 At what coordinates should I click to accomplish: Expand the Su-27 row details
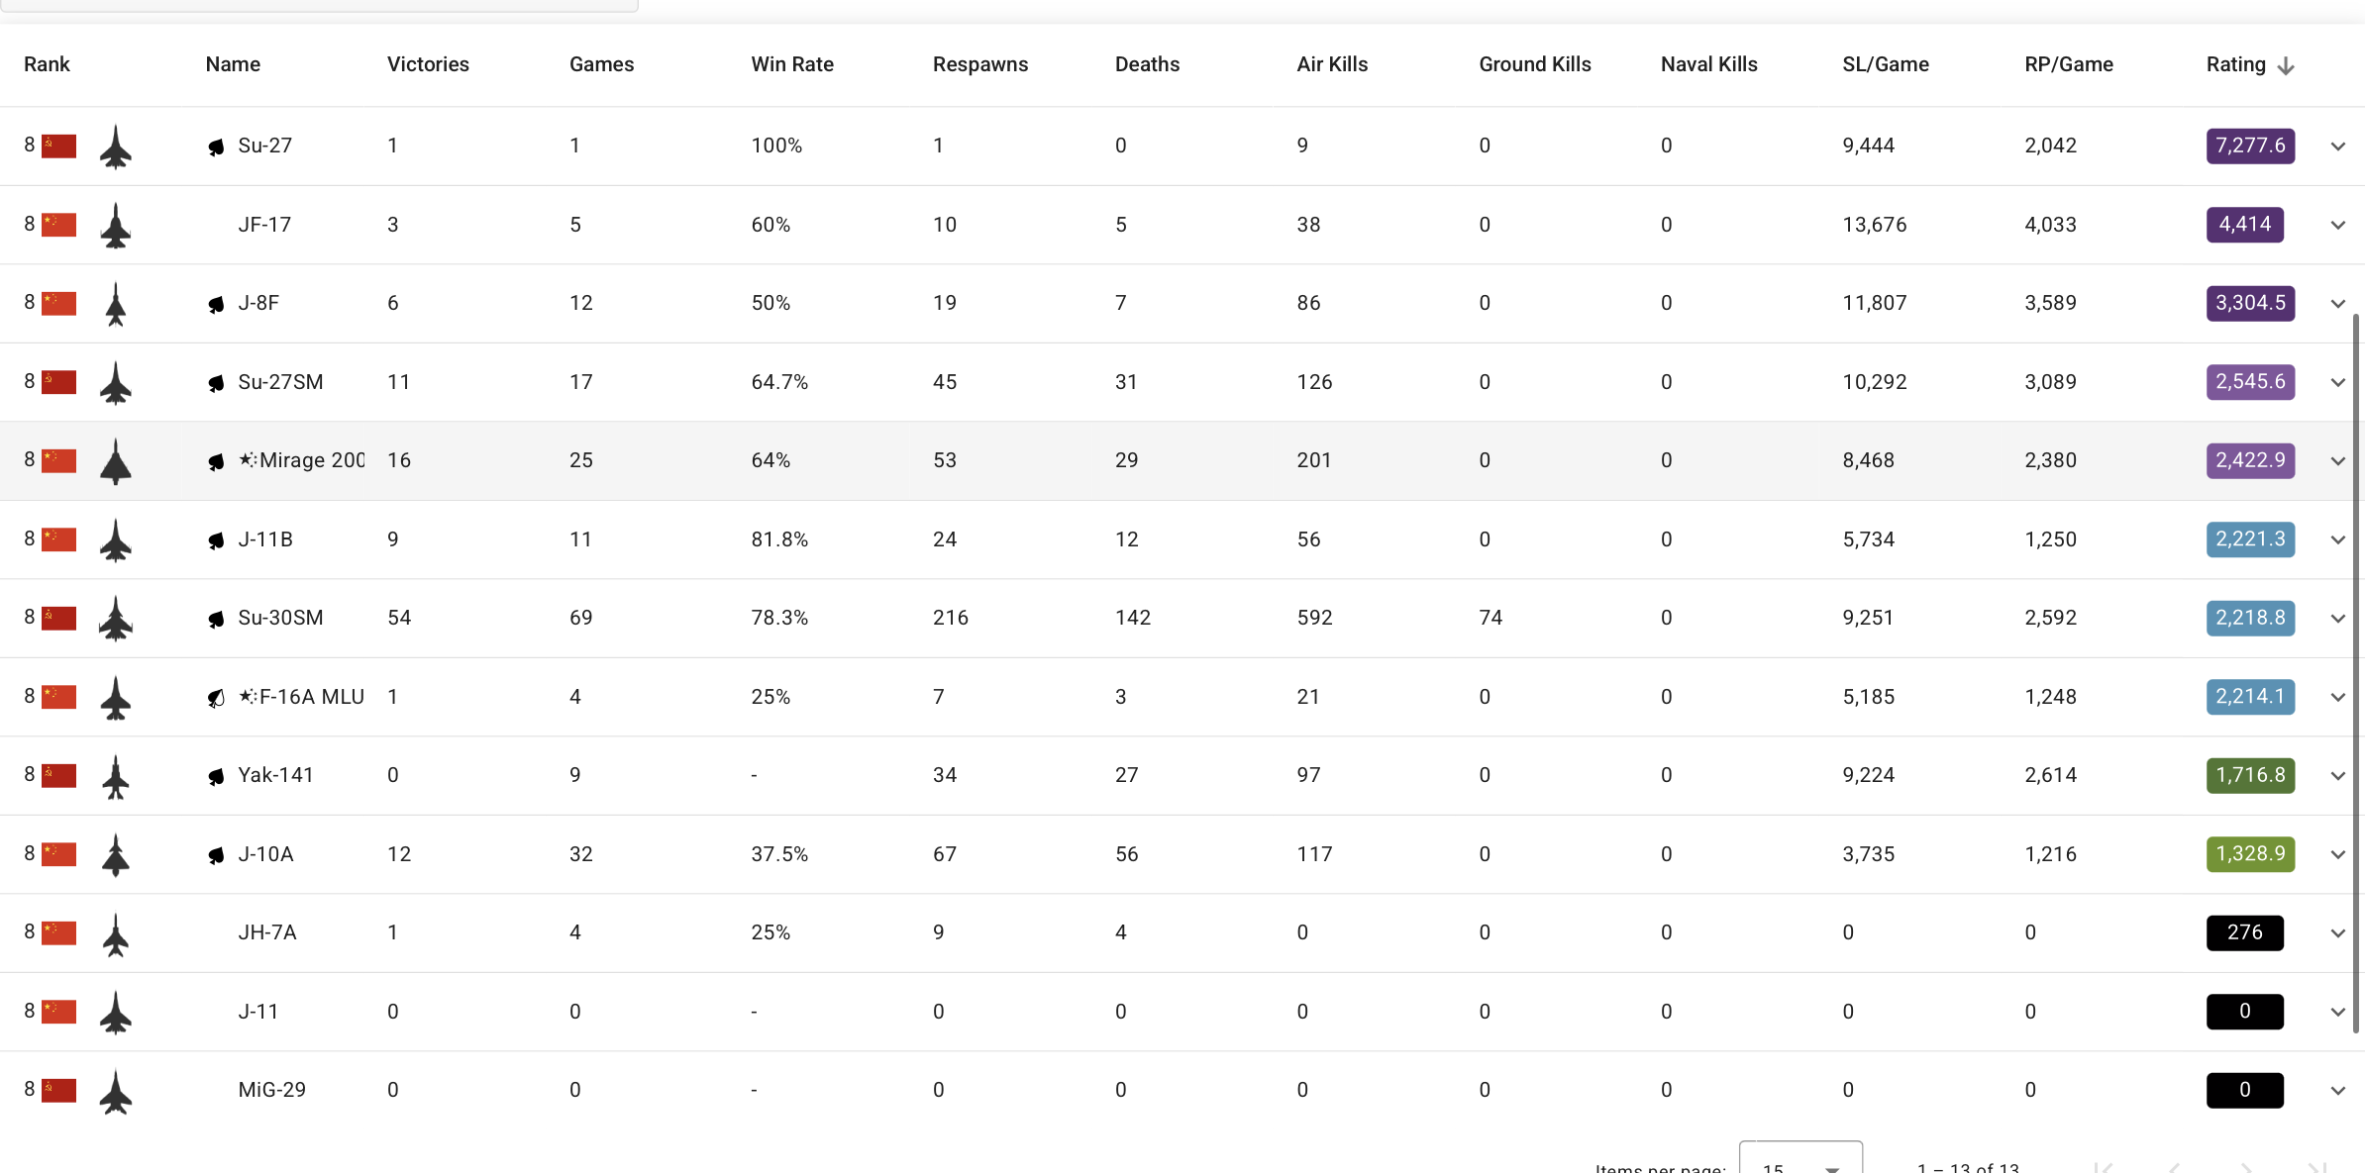coord(2338,147)
